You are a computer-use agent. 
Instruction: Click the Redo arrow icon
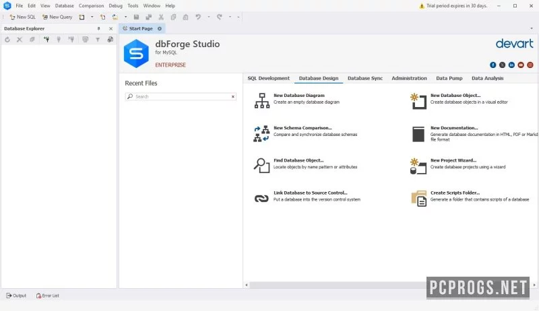(220, 17)
